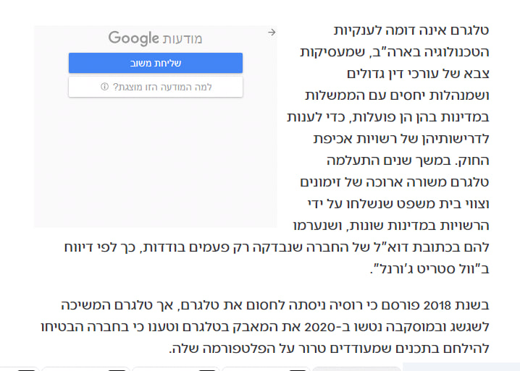Click the info icon beside 'למה המודעה הזו מוצגת?'

point(104,88)
